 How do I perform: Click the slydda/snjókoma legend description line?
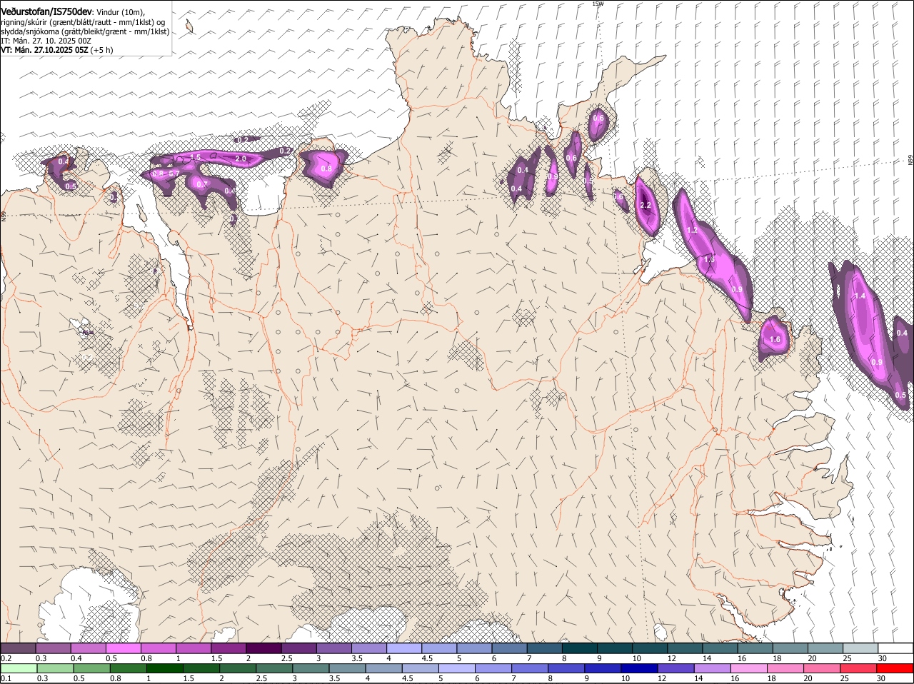(85, 31)
